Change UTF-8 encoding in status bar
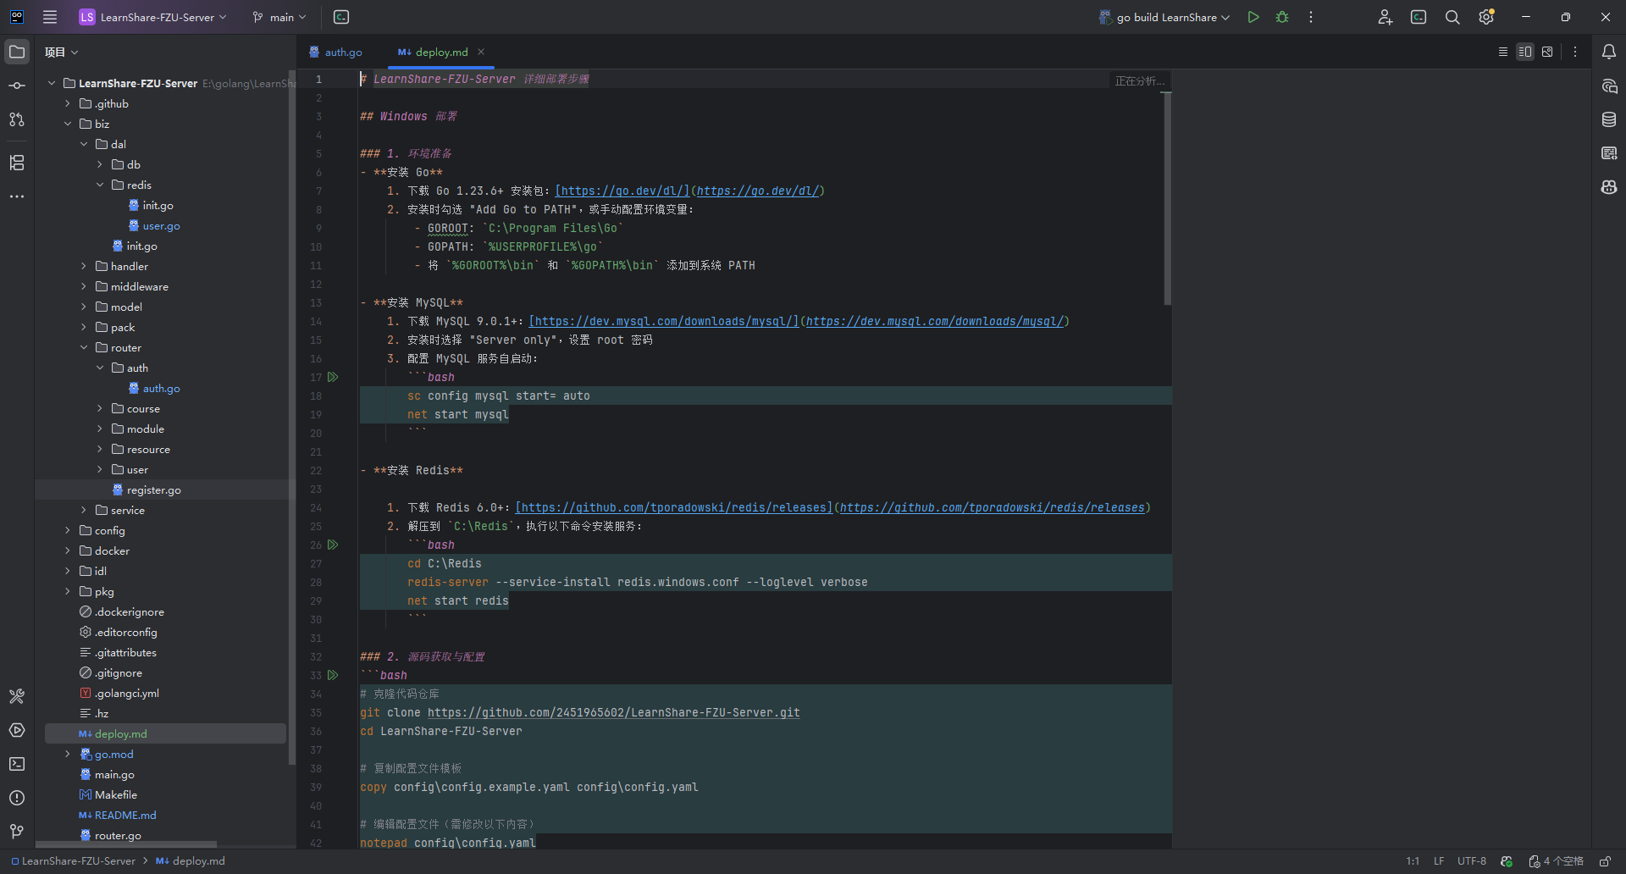This screenshot has height=874, width=1626. [x=1472, y=860]
